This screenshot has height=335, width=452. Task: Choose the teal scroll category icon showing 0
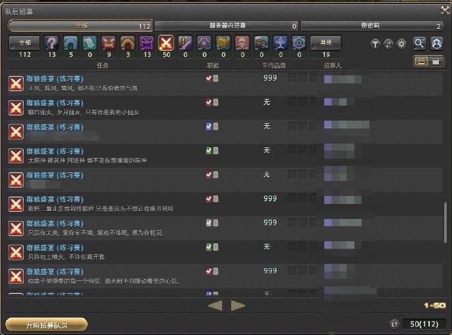90,43
